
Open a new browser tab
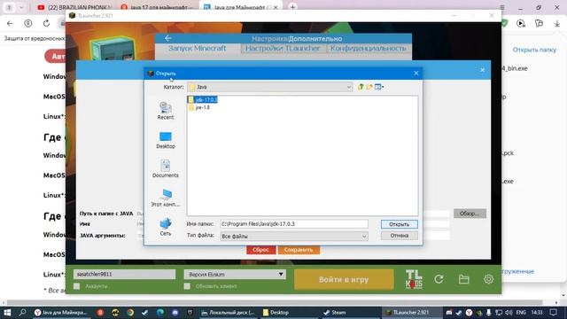292,7
